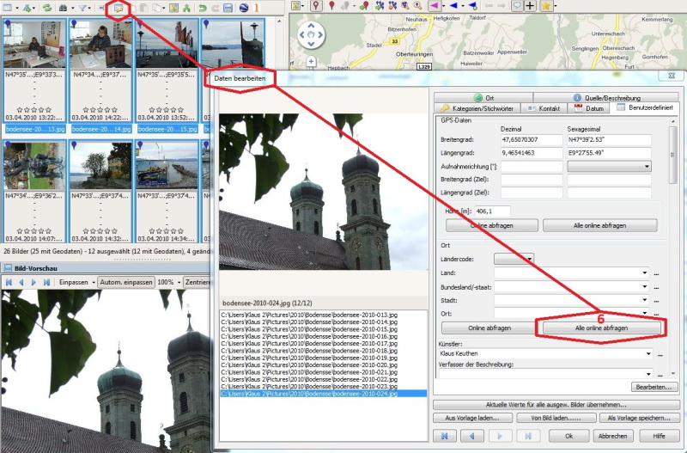
Task: Toggle Autom. einpassen in preview
Action: [x=126, y=283]
